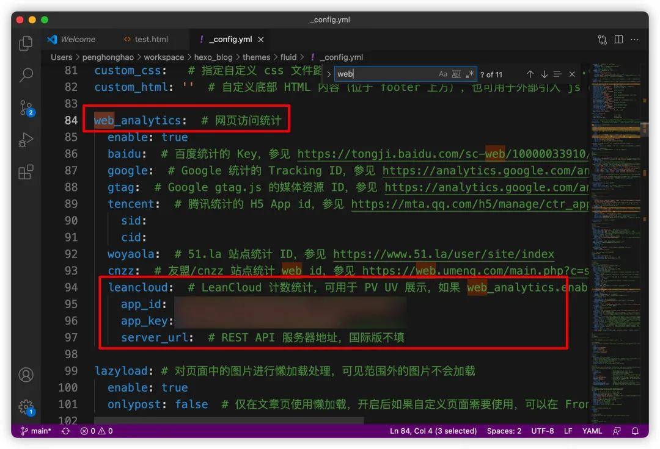Change language mode via 'YAML'
This screenshot has width=660, height=449.
coord(592,431)
